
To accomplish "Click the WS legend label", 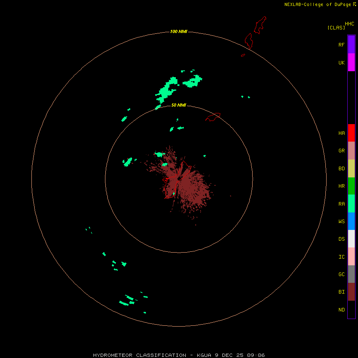I will (x=341, y=222).
